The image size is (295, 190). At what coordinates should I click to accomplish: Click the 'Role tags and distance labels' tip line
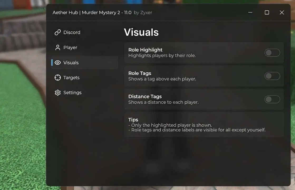[197, 130]
